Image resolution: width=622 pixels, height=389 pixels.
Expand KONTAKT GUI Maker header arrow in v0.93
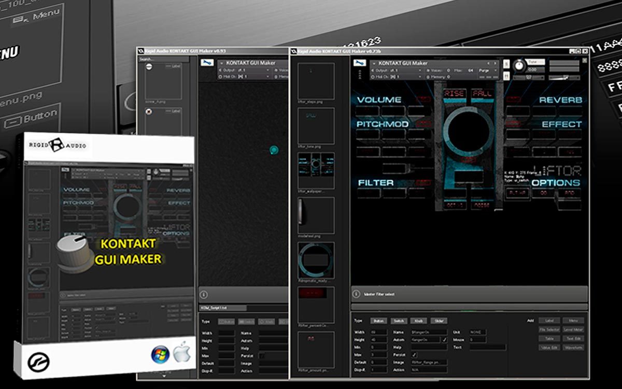(x=222, y=63)
